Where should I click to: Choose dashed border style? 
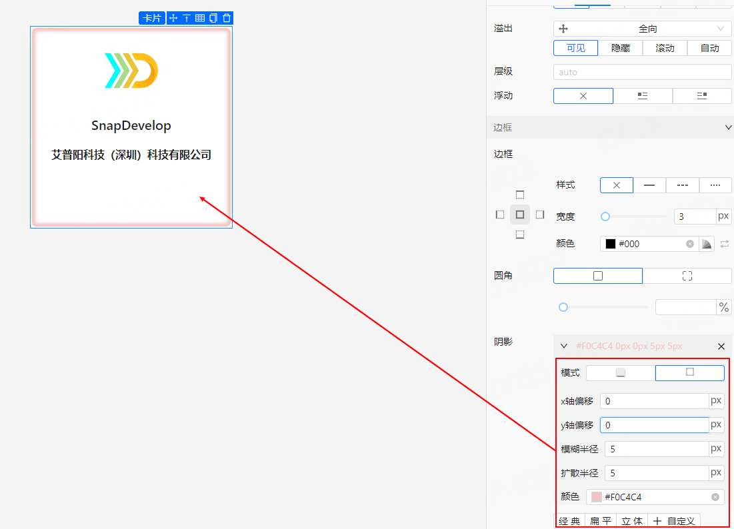tap(683, 185)
